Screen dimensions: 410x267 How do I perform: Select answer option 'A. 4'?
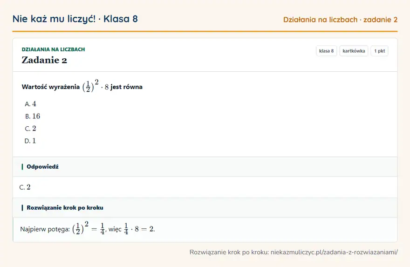[x=30, y=104]
